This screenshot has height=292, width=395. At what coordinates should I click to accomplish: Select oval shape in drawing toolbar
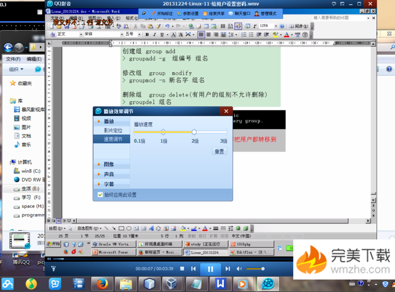tap(129, 228)
